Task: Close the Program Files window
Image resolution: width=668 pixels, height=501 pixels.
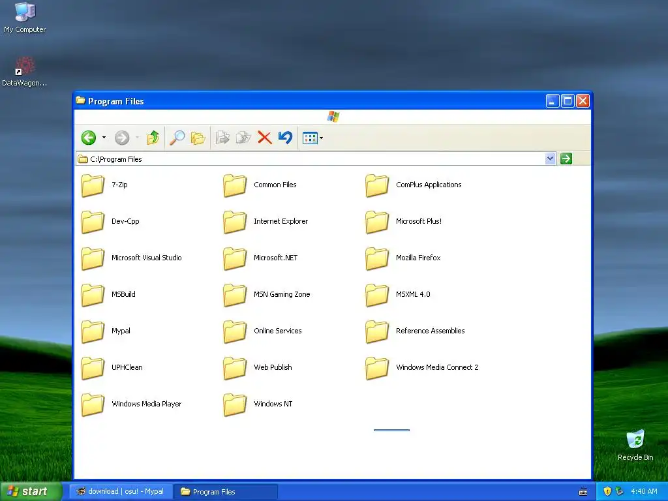Action: point(583,101)
